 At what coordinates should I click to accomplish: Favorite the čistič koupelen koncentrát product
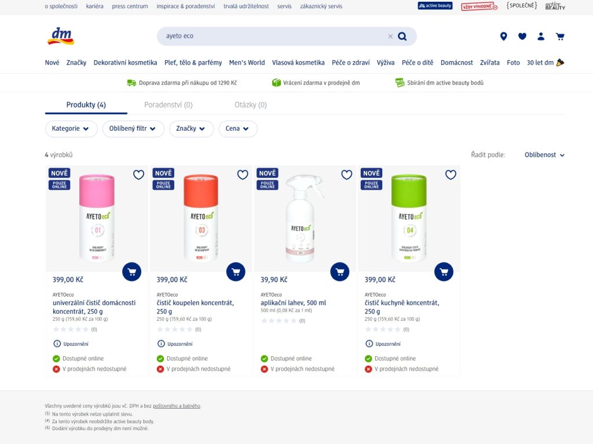click(243, 175)
